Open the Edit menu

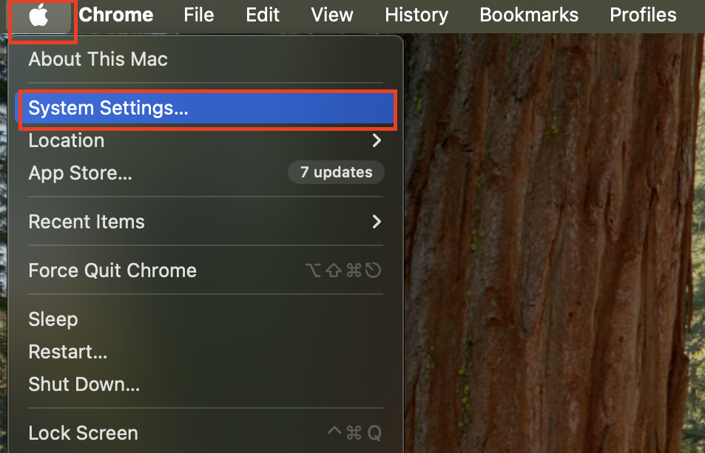pyautogui.click(x=263, y=15)
